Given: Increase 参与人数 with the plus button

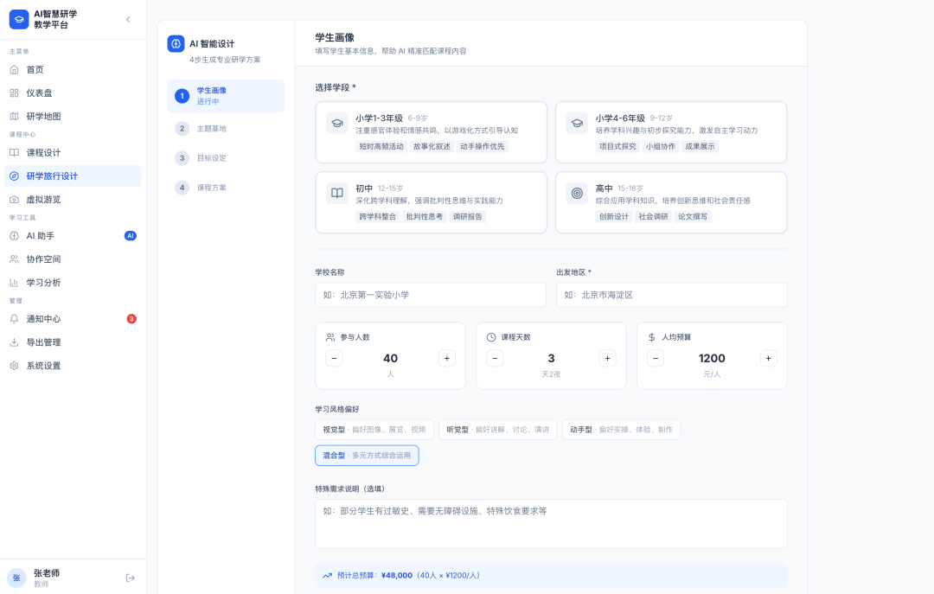Looking at the screenshot, I should tap(446, 358).
